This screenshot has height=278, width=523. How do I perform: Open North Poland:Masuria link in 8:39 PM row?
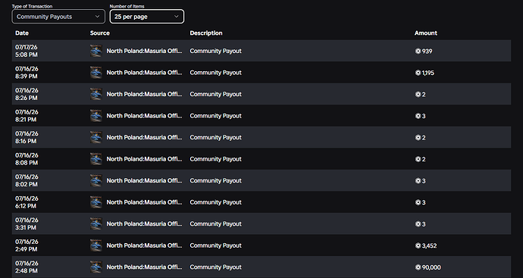click(145, 72)
